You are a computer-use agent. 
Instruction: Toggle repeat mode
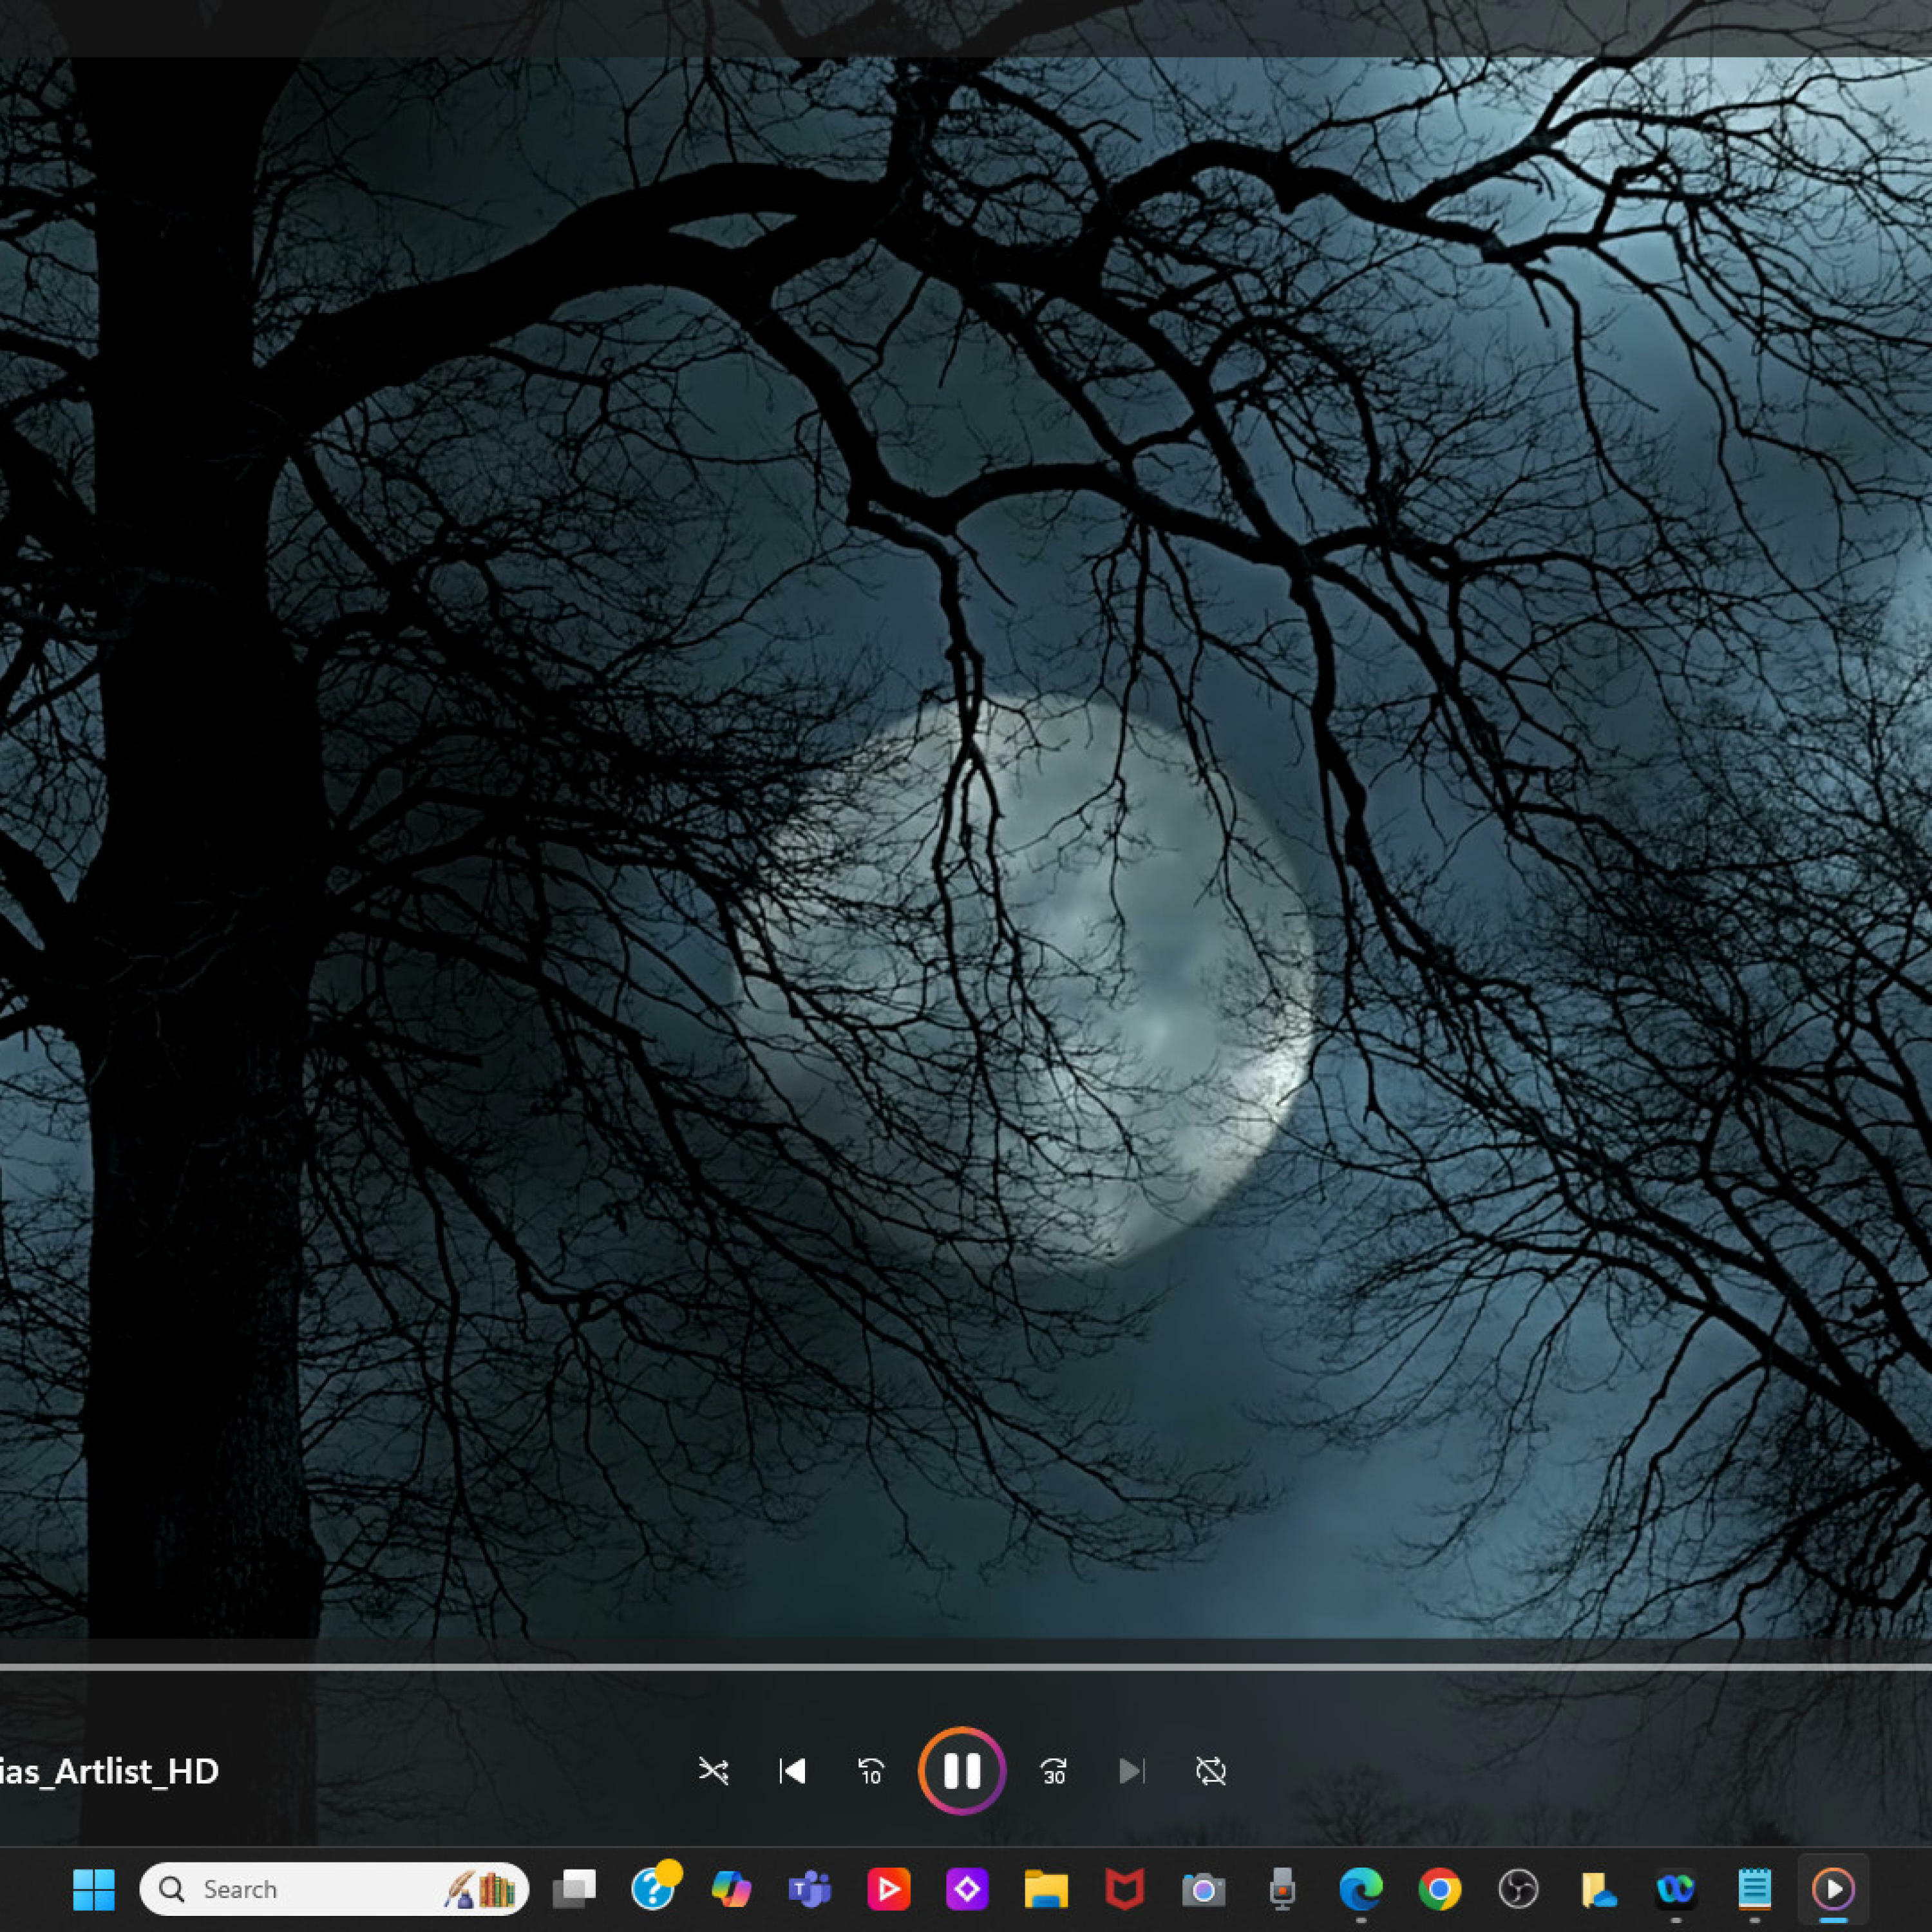[1210, 1771]
